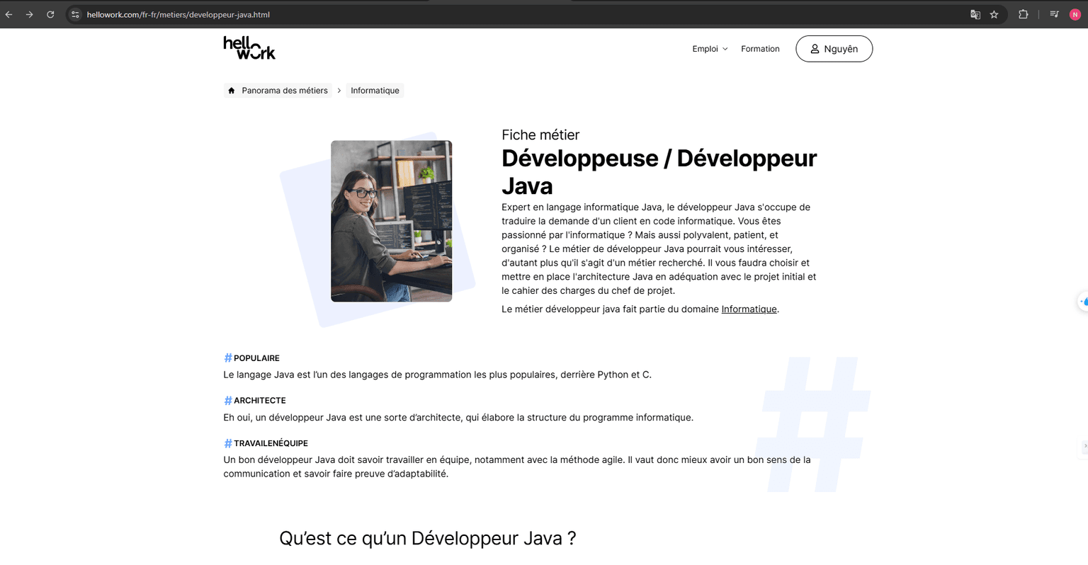Viewport: 1088px width, 565px height.
Task: Click the blue floating widget on right edge
Action: click(x=1083, y=301)
